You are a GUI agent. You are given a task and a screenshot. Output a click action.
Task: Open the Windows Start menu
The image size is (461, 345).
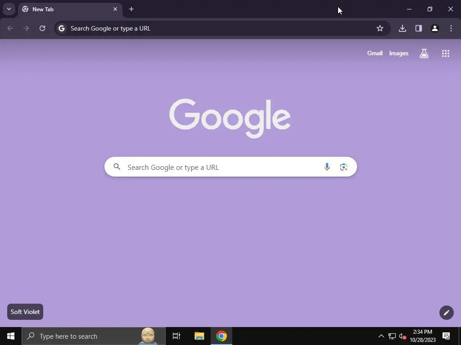pos(11,336)
